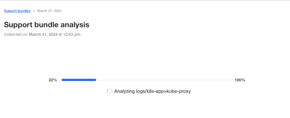Open the Support bundles breadcrumb link
The image size is (290, 118).
point(17,11)
